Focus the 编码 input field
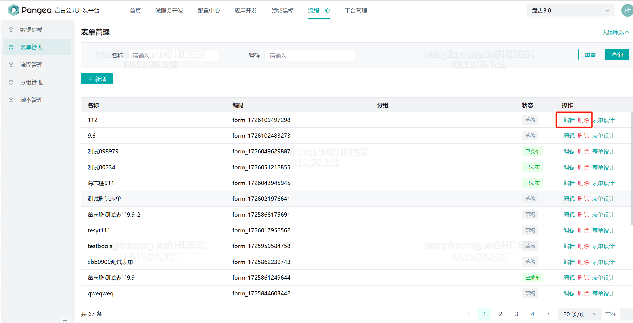This screenshot has width=633, height=323. point(310,55)
